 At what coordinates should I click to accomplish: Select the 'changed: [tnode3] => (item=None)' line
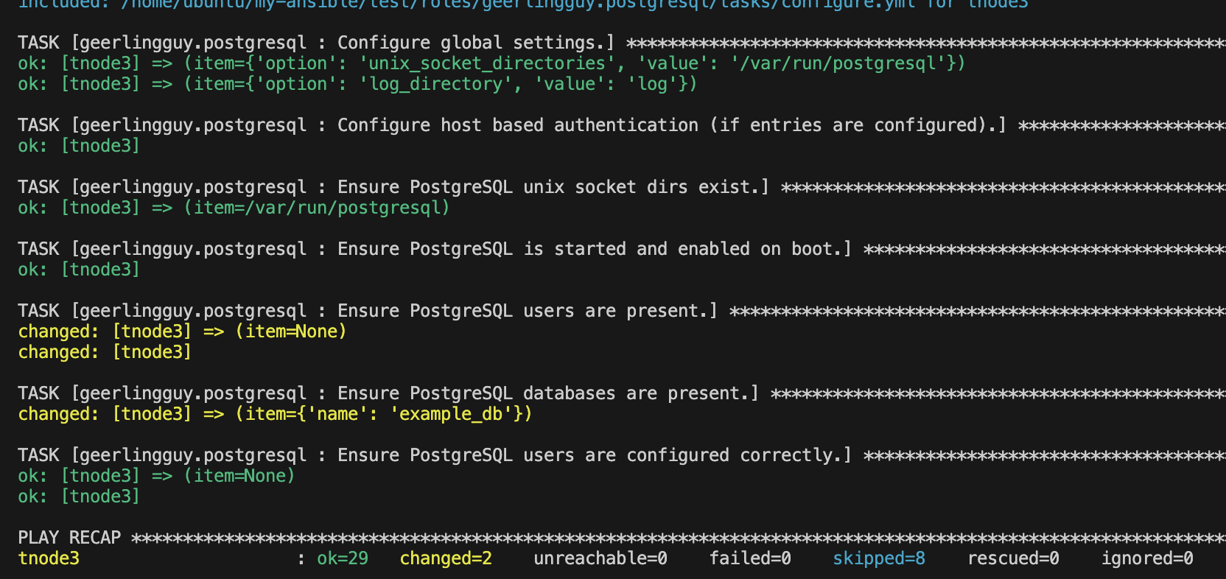(182, 332)
